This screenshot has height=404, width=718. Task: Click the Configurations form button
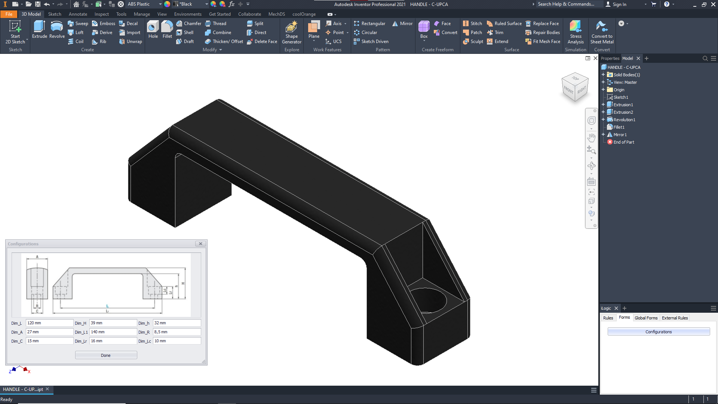(658, 332)
